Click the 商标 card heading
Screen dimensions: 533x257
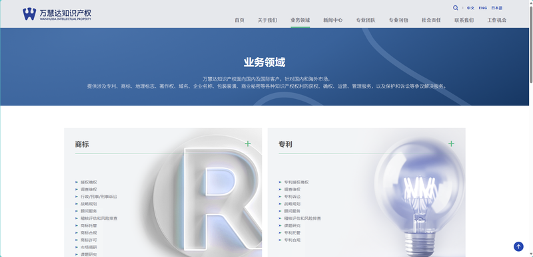82,144
